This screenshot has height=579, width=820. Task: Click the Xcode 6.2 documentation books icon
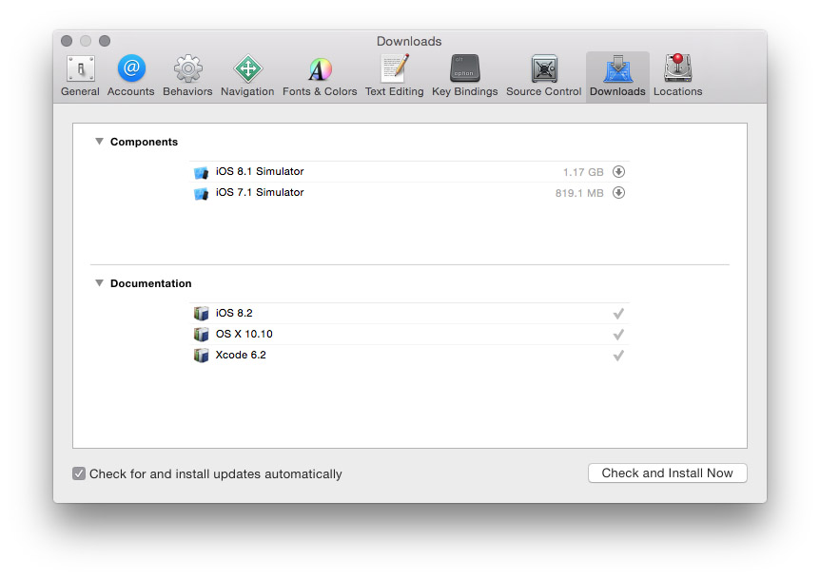(201, 355)
